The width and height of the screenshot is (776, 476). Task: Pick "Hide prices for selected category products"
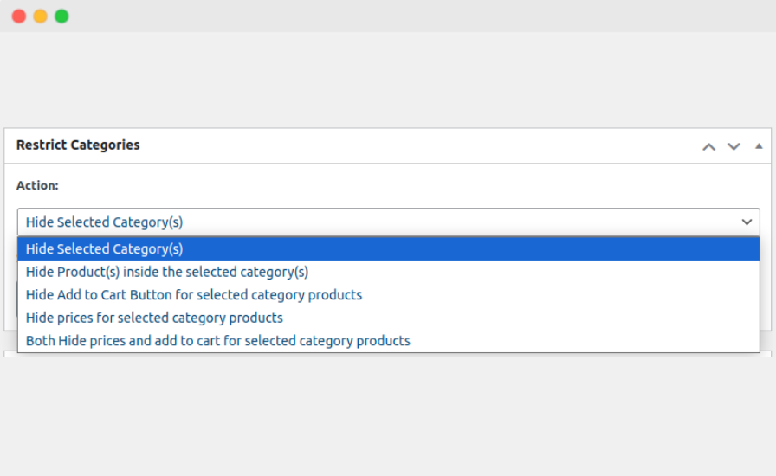[x=154, y=318]
